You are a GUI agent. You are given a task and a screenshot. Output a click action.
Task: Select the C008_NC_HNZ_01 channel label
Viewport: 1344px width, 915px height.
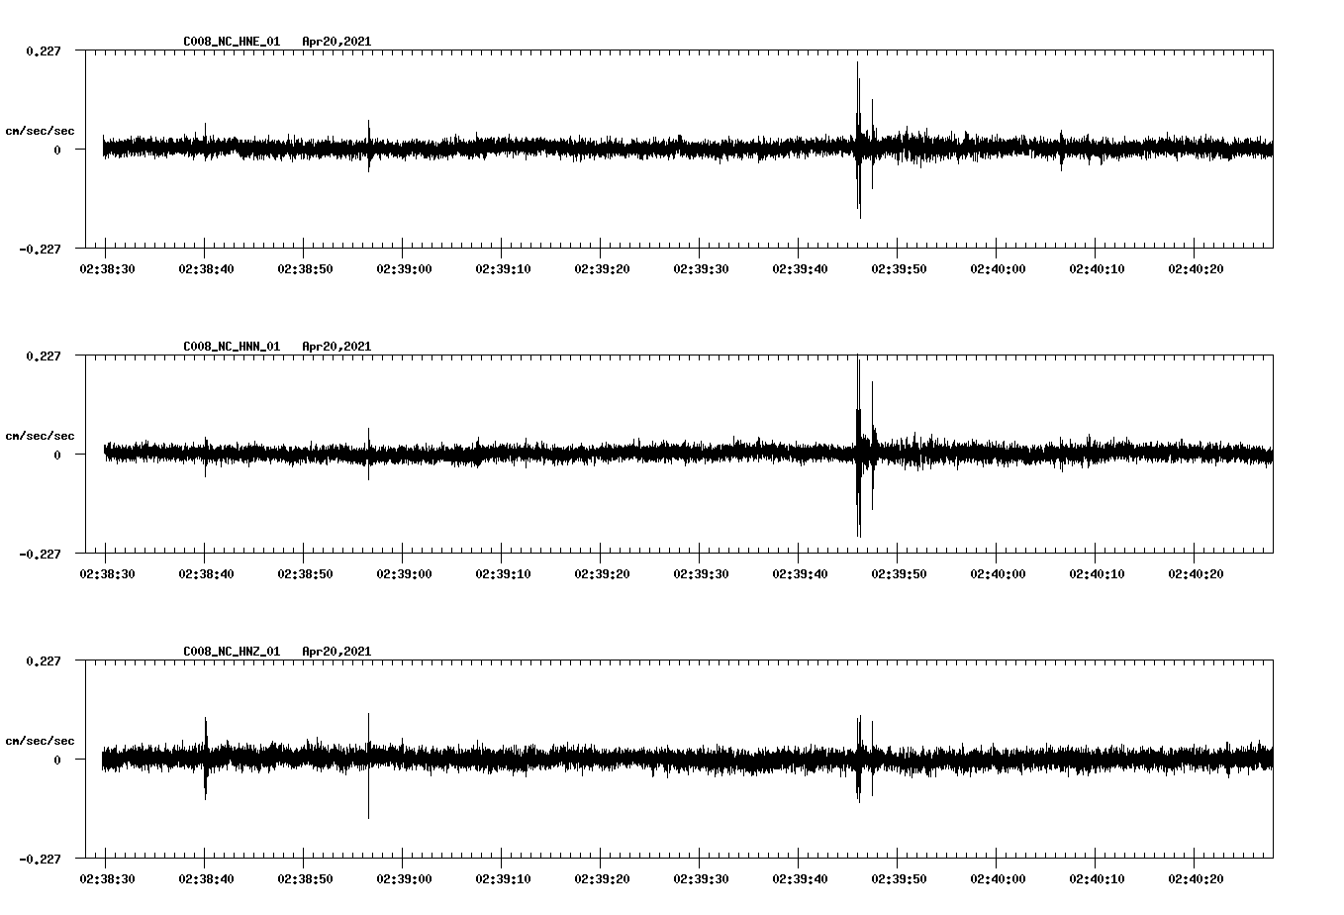pyautogui.click(x=230, y=651)
